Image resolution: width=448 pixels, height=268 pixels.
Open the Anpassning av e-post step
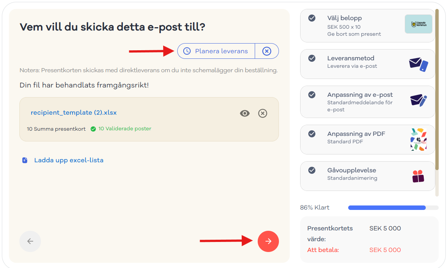368,102
